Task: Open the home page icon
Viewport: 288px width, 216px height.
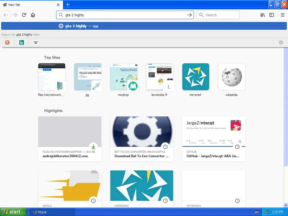Action: [x=33, y=15]
